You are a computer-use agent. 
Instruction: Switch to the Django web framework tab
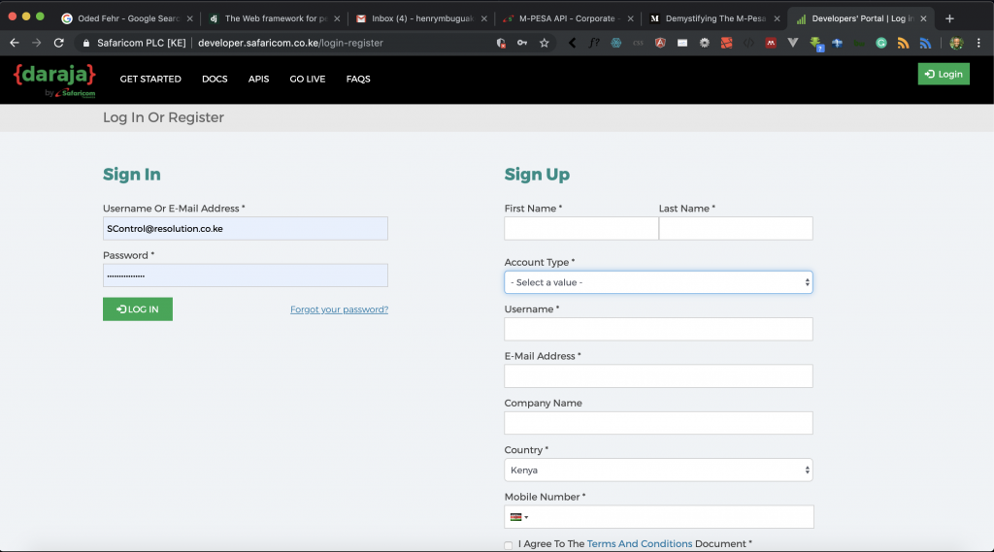(x=274, y=18)
